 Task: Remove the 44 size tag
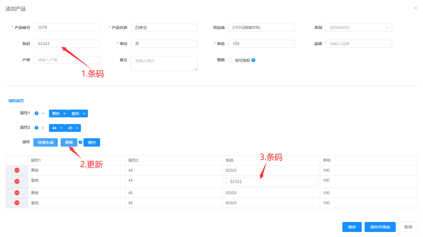click(61, 128)
